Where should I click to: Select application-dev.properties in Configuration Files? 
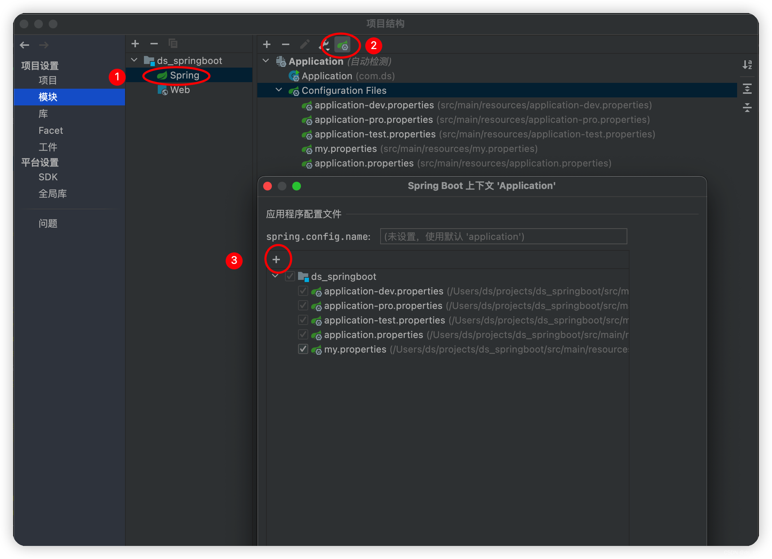coord(476,105)
